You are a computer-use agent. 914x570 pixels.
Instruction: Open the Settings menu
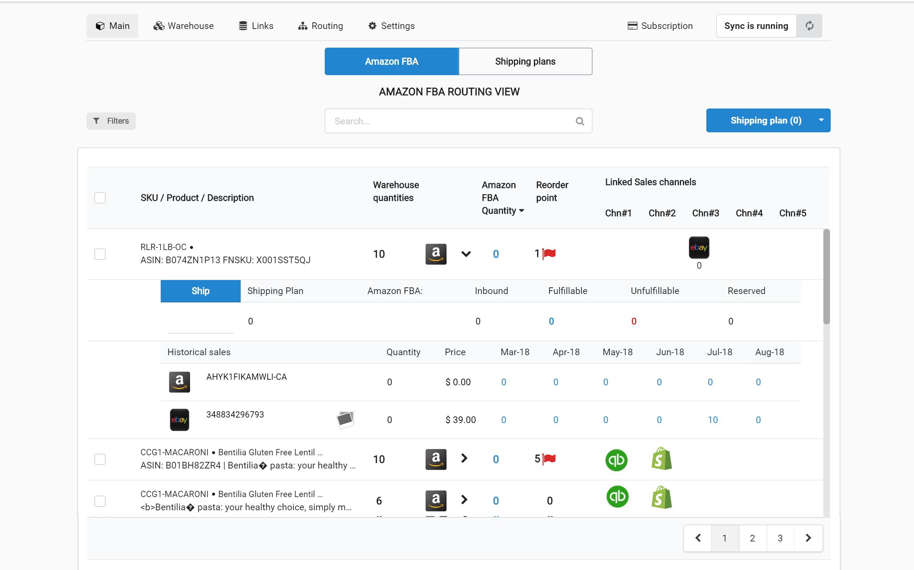[x=372, y=26]
